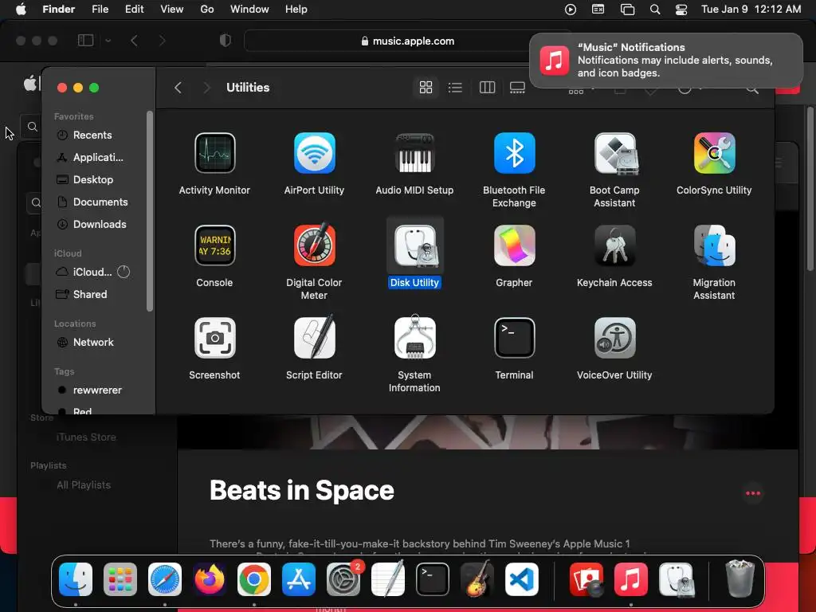This screenshot has height=612, width=816.
Task: Open System Settings from the Dock
Action: pyautogui.click(x=343, y=579)
